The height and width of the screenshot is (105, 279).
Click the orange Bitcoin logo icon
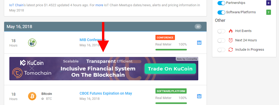click(x=32, y=96)
